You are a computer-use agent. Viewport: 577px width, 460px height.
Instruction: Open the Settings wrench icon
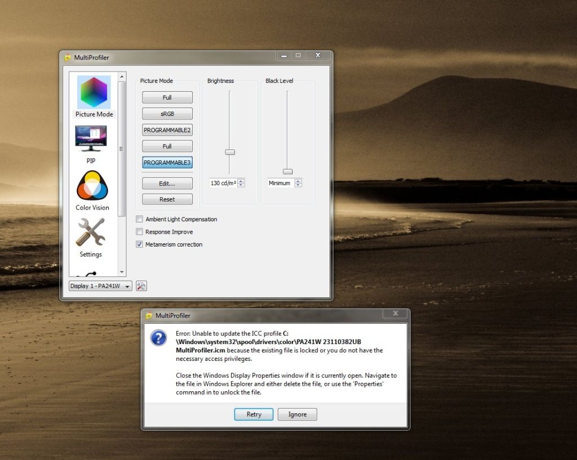pos(91,233)
